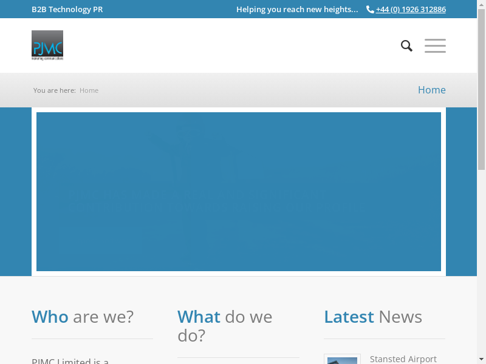Viewport: 486px width, 364px height.
Task: Click the phone handset icon
Action: tap(370, 10)
